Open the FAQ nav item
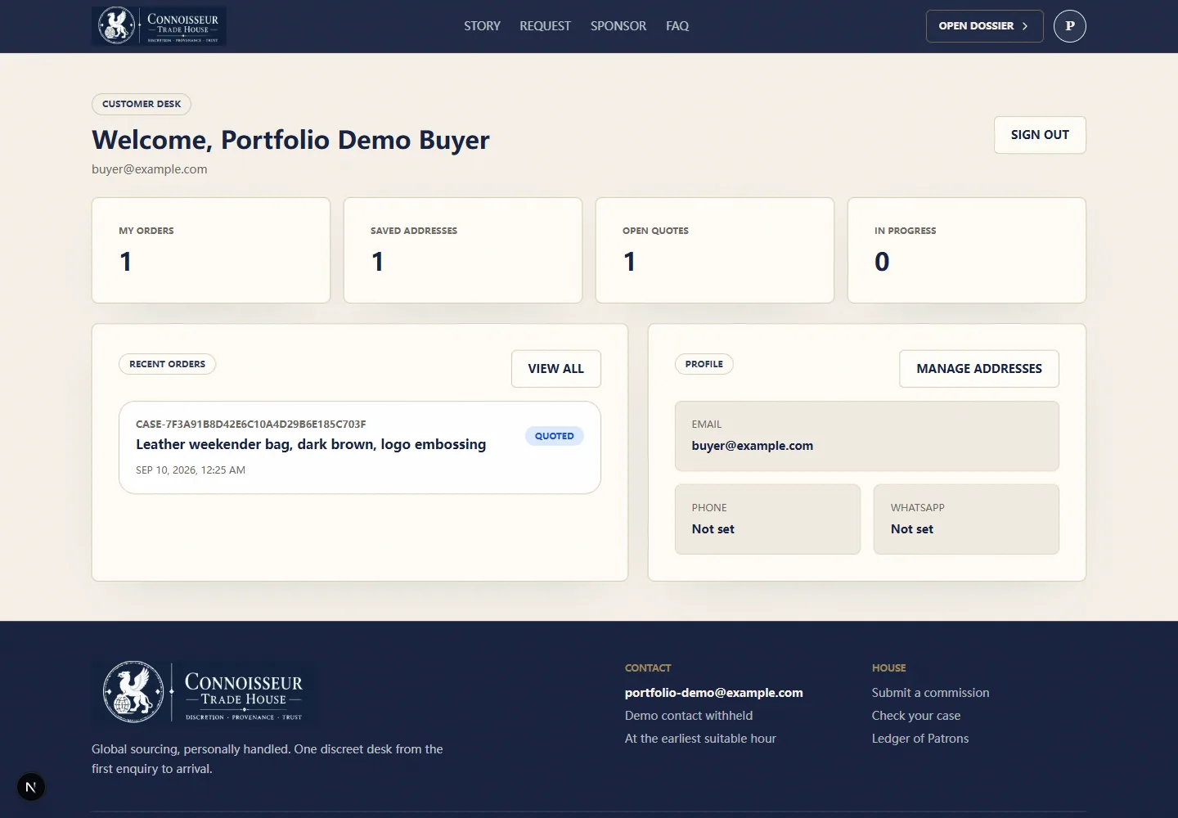The width and height of the screenshot is (1178, 818). click(x=677, y=26)
